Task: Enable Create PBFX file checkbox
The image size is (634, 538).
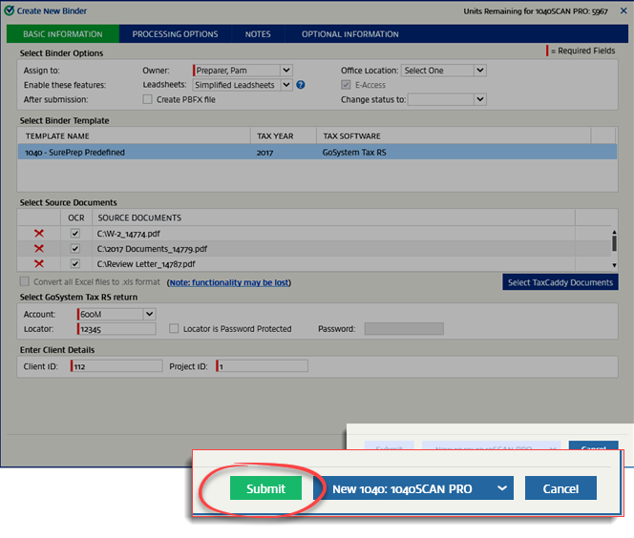Action: pyautogui.click(x=148, y=99)
